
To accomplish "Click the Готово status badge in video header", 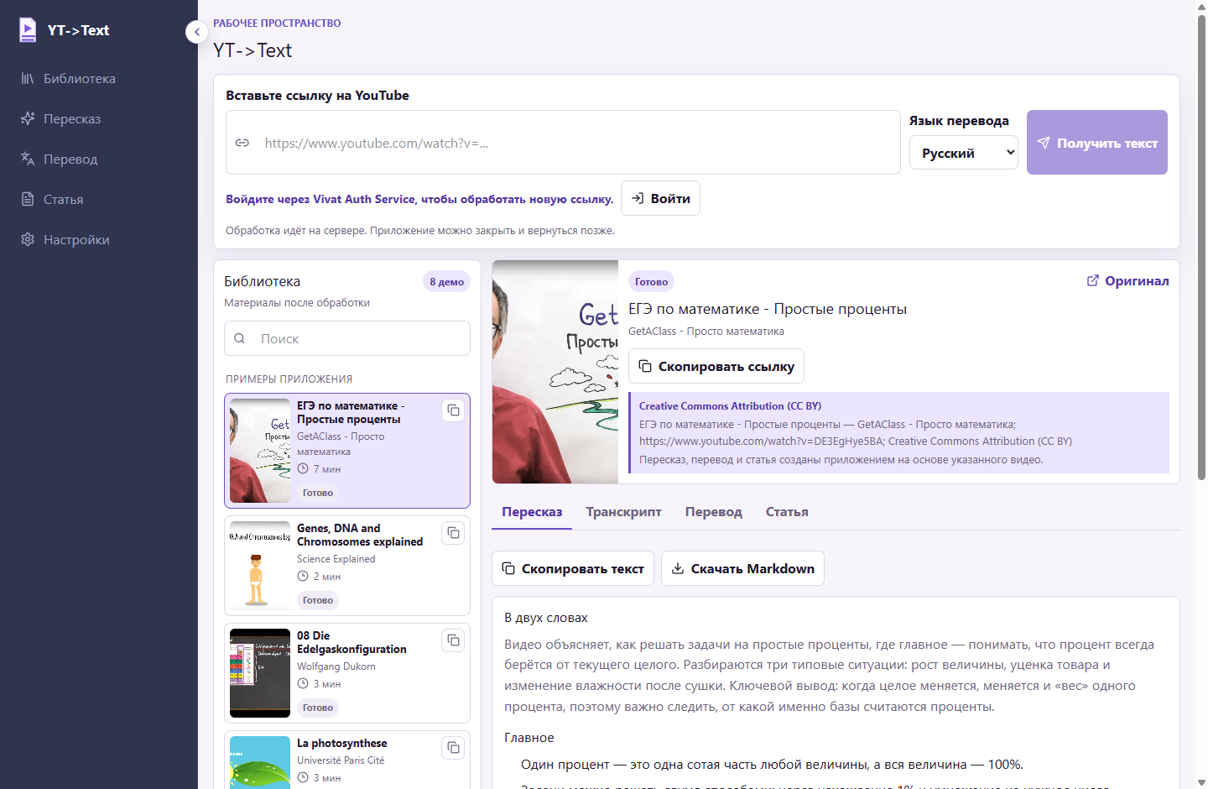I will [x=652, y=282].
